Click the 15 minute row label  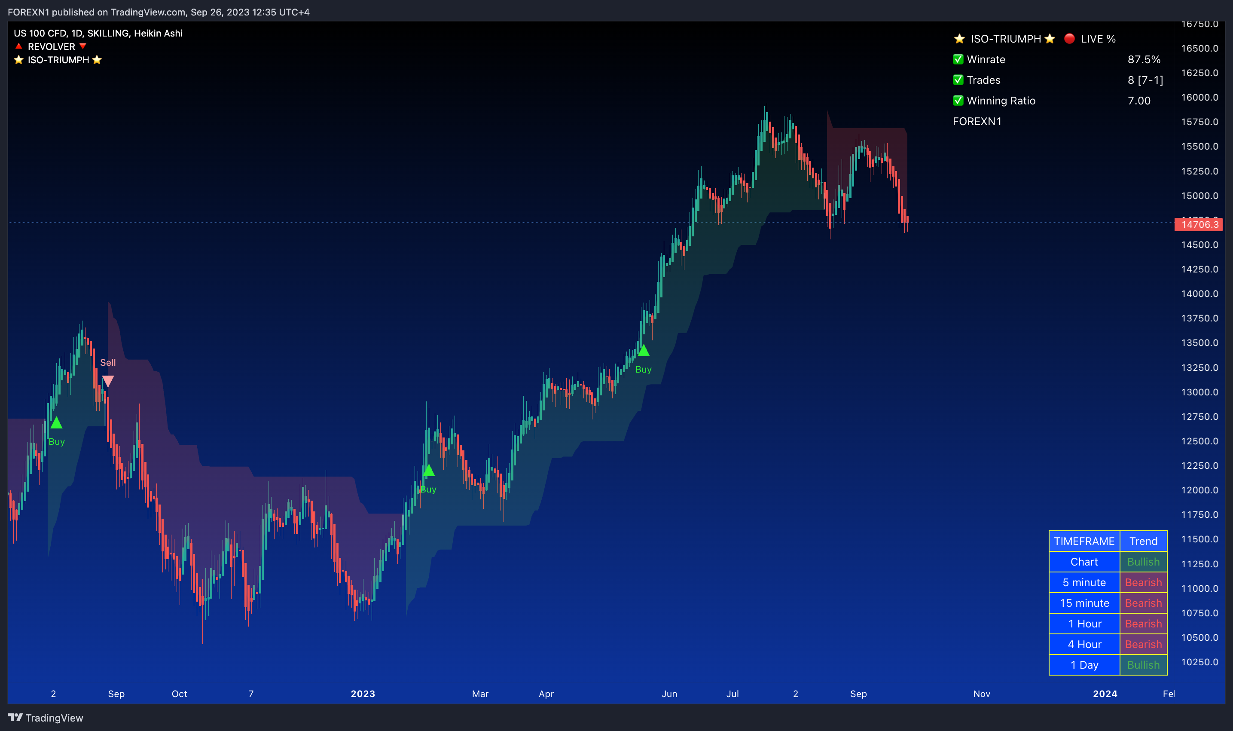tap(1084, 603)
